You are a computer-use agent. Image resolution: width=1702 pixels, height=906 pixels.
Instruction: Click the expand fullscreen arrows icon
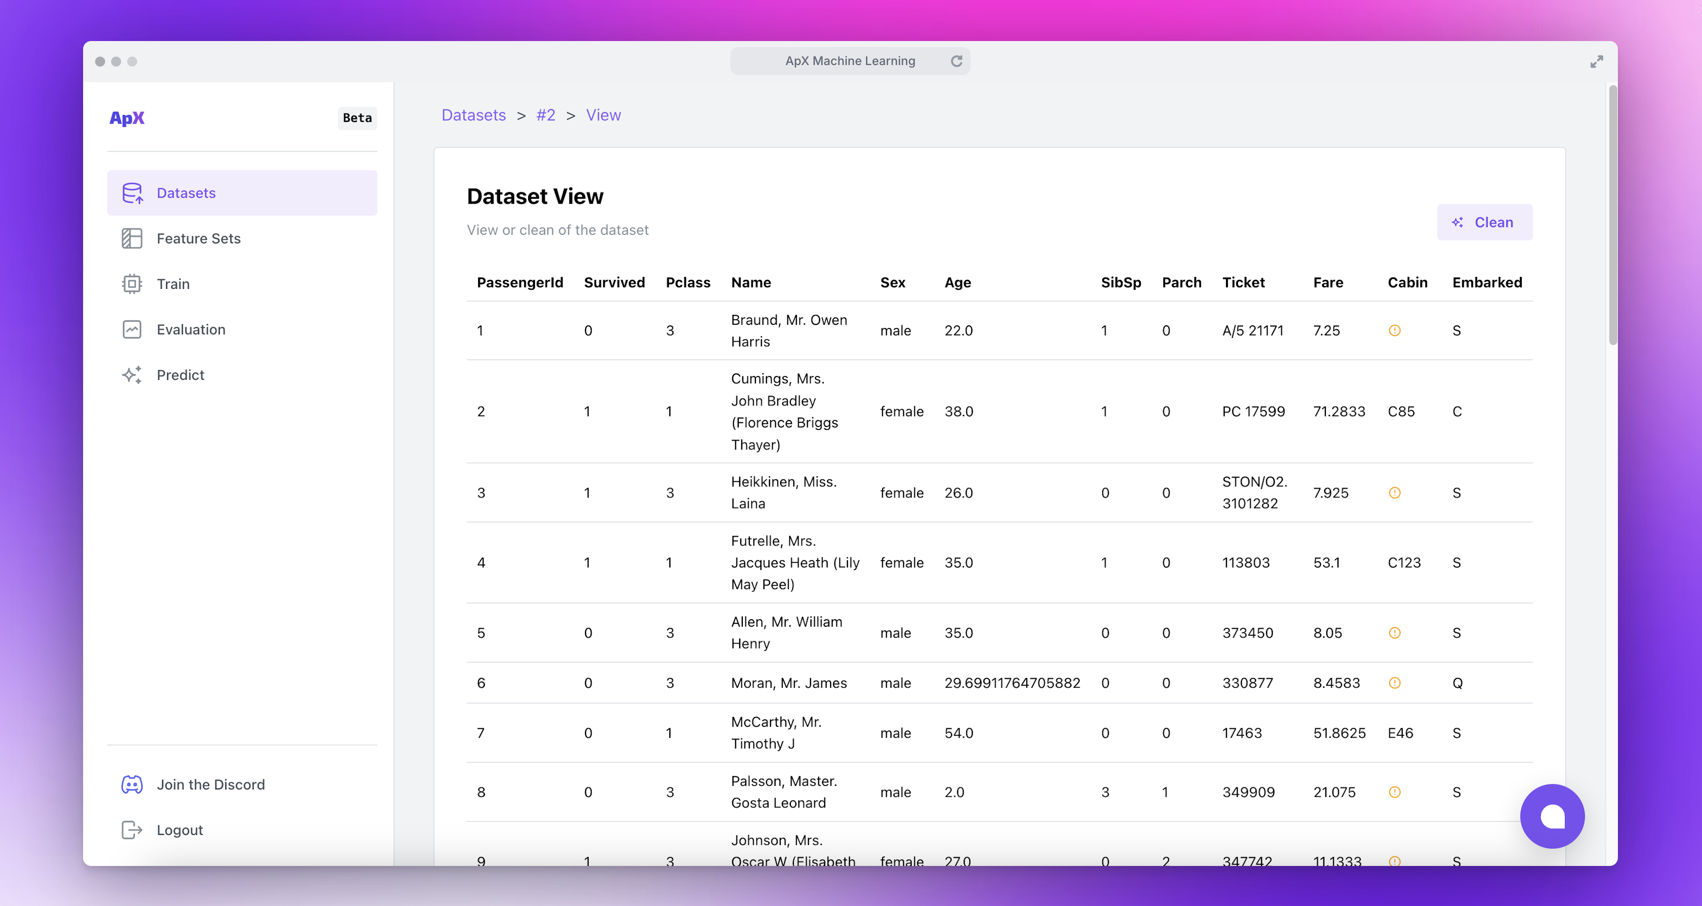point(1596,62)
